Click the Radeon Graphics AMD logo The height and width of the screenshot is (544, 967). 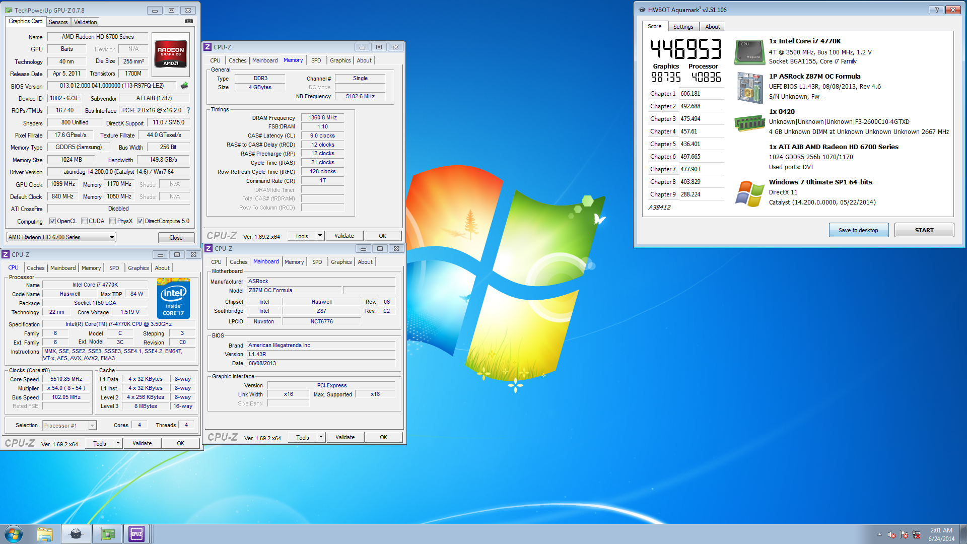(x=171, y=54)
